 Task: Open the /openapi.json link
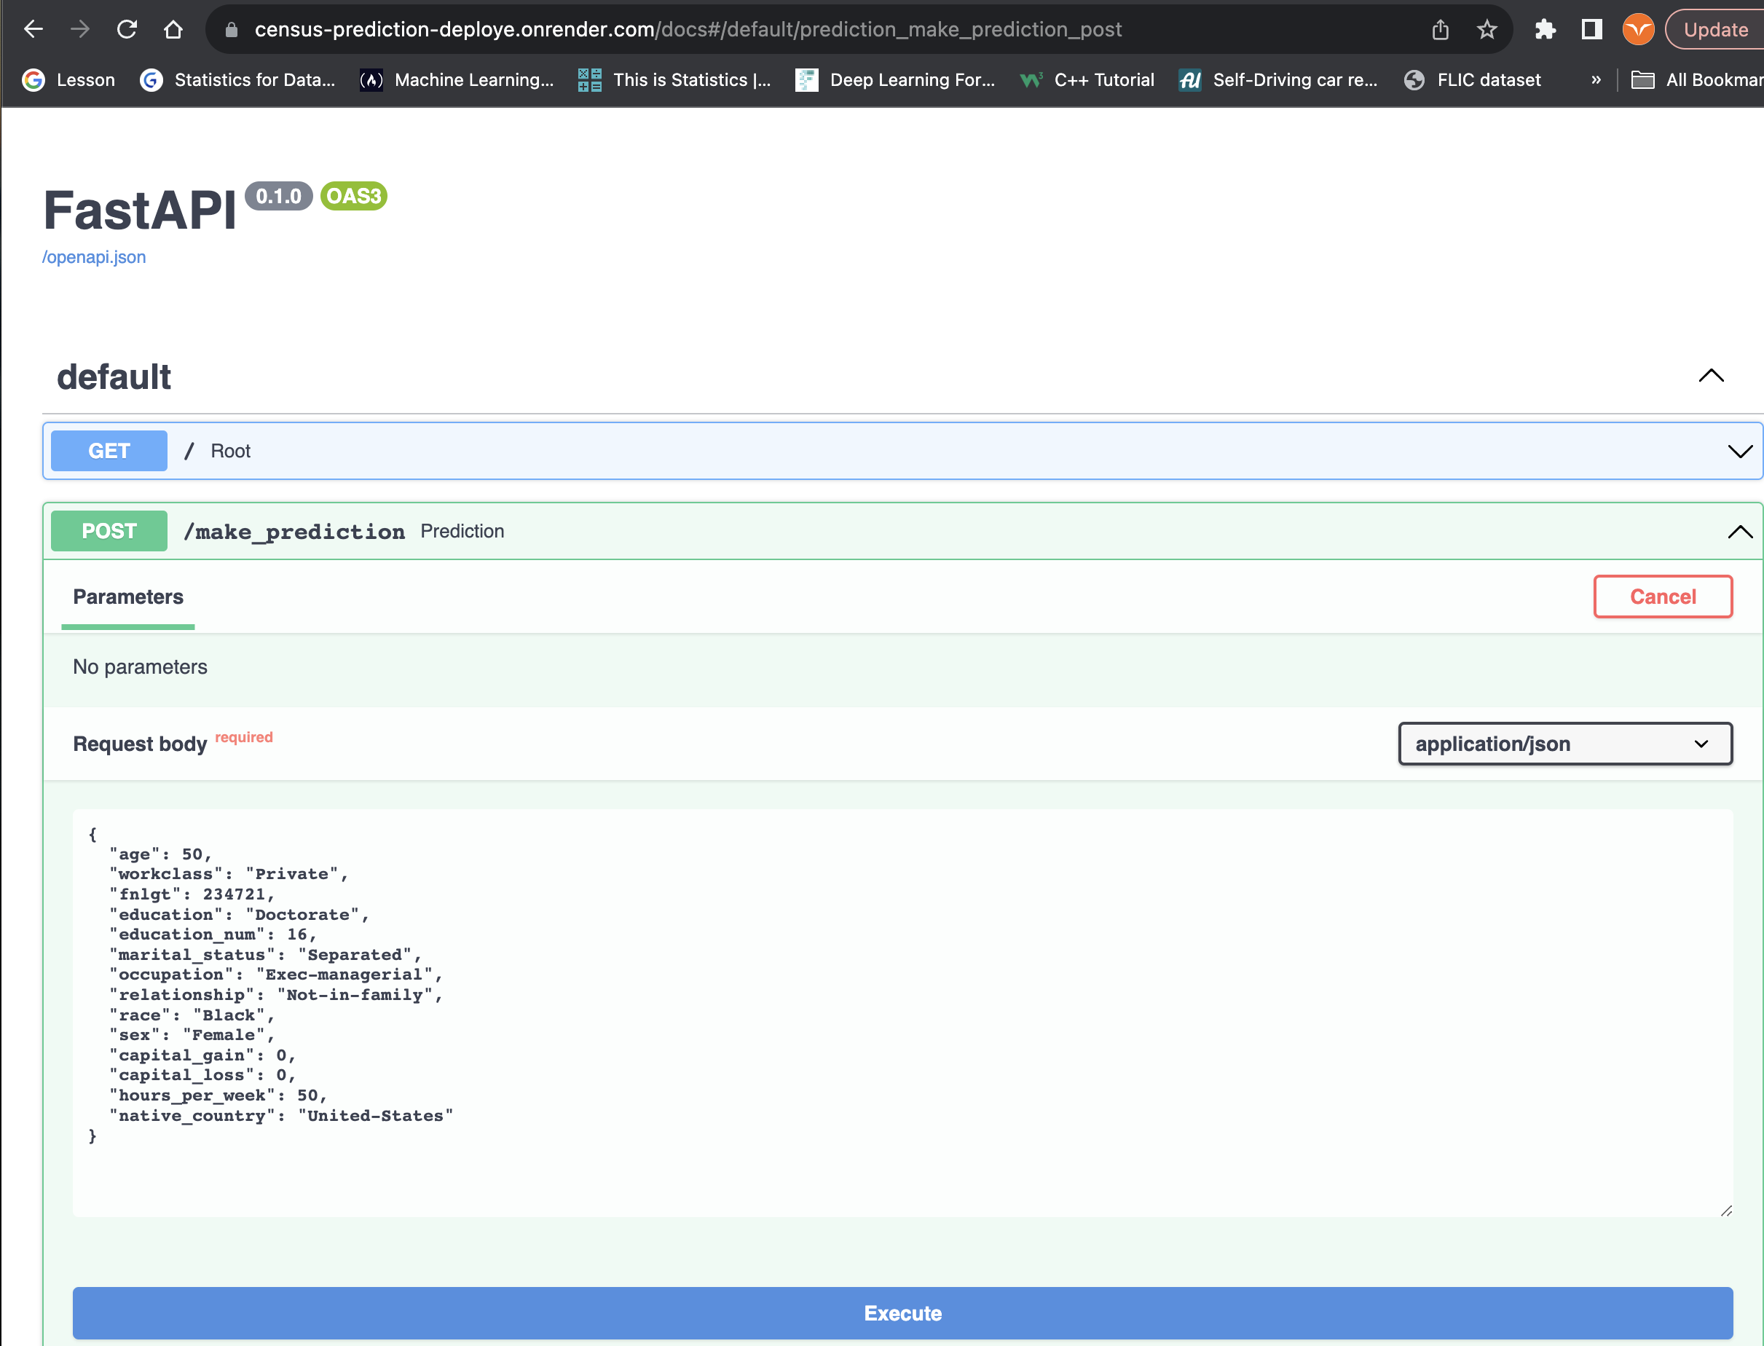tap(94, 257)
